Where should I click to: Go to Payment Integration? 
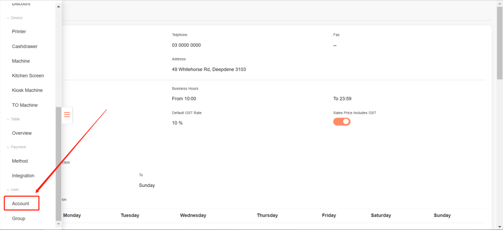pos(23,176)
